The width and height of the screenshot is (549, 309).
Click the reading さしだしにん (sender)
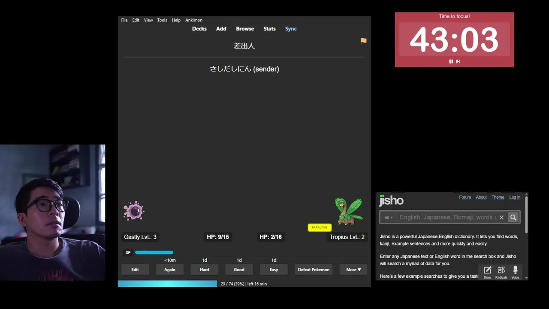244,69
